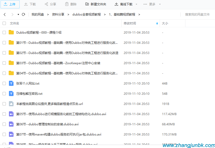This screenshot has height=148, width=215.
Task: Click the back navigation arrow icon
Action: (x=5, y=15)
